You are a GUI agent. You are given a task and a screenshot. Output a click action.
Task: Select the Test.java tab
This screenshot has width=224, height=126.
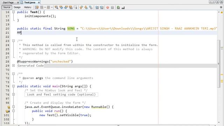[x=29, y=2]
